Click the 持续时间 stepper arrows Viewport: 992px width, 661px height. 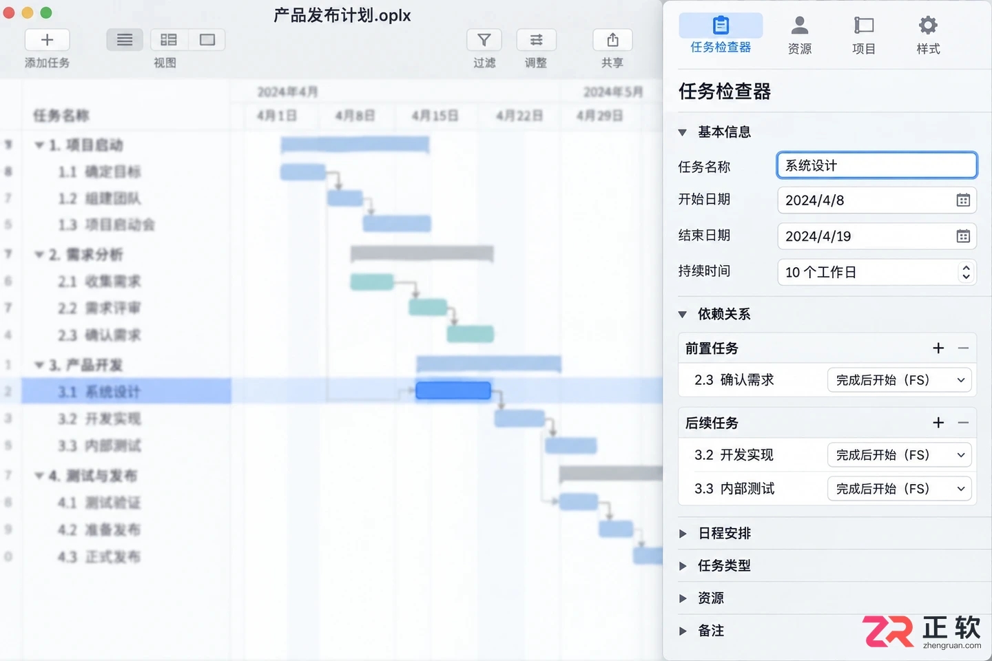point(966,272)
